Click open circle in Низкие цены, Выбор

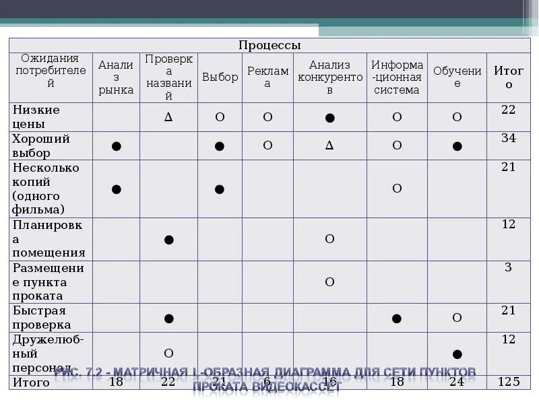pyautogui.click(x=220, y=117)
